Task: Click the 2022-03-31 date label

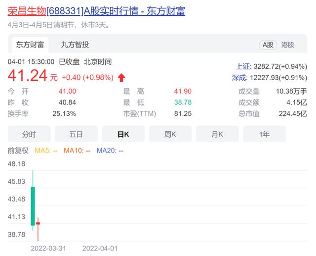Action: (48, 248)
